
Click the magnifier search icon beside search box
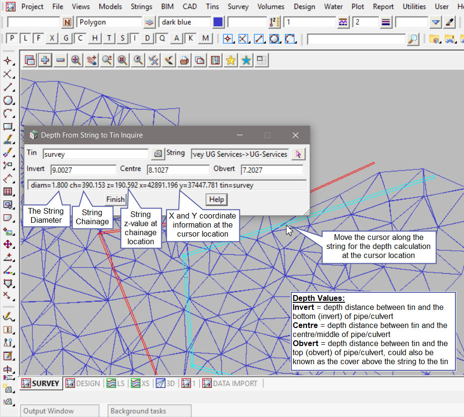(413, 39)
